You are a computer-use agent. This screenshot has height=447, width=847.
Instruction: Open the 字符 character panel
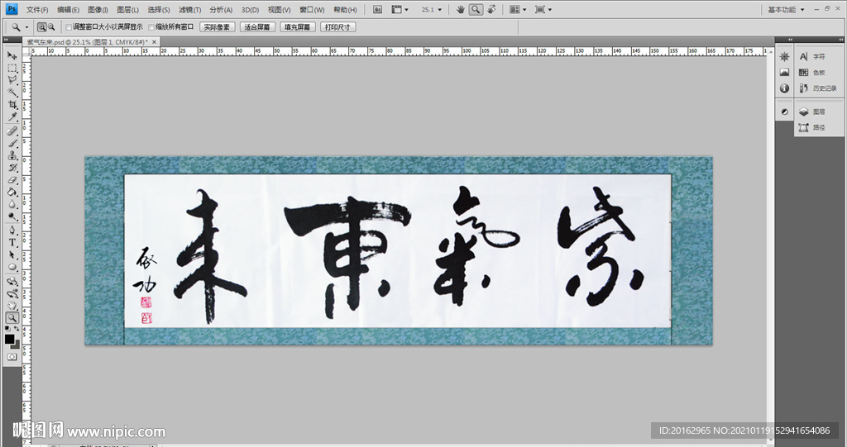click(813, 56)
